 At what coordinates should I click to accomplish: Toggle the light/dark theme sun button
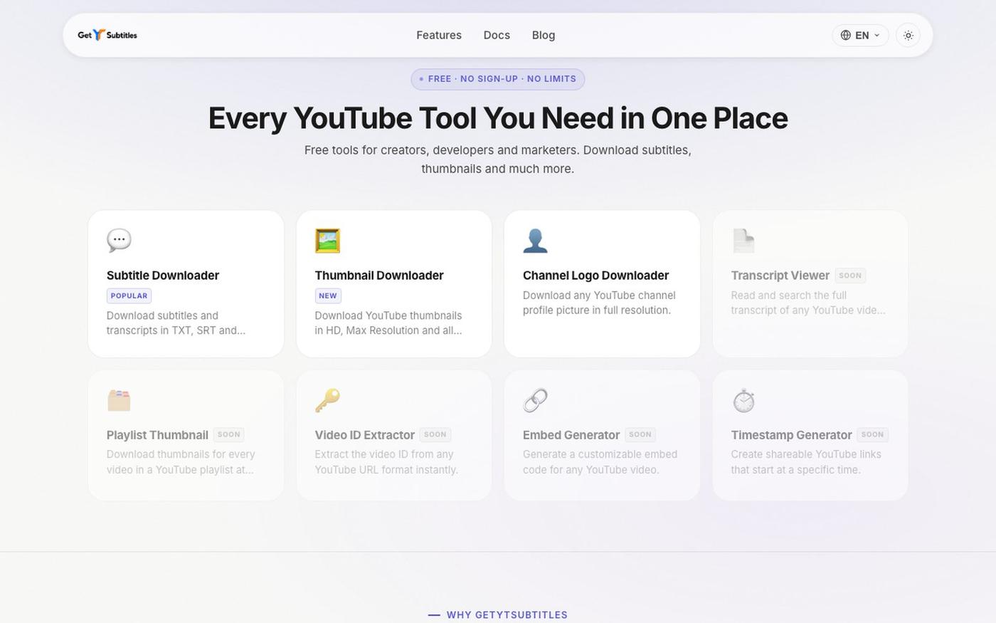click(908, 35)
